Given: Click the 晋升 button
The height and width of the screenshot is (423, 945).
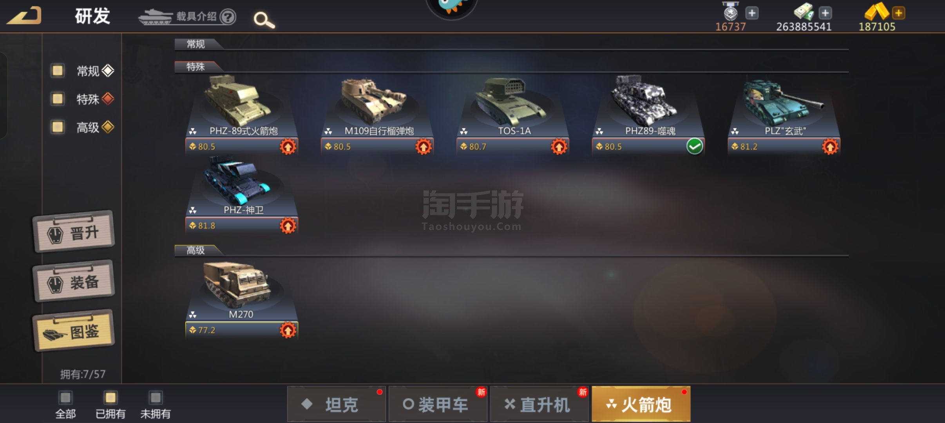Looking at the screenshot, I should click(74, 232).
